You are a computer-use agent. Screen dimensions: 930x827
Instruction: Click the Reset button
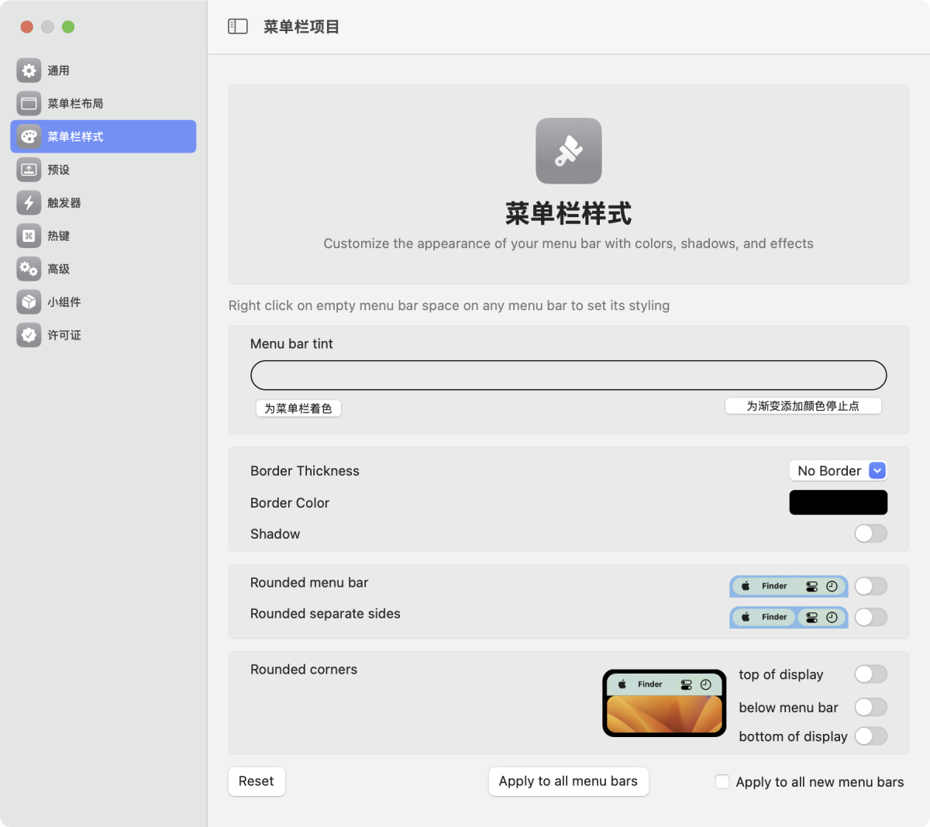[257, 781]
